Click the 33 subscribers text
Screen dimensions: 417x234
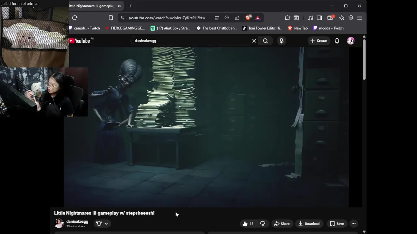click(x=76, y=226)
